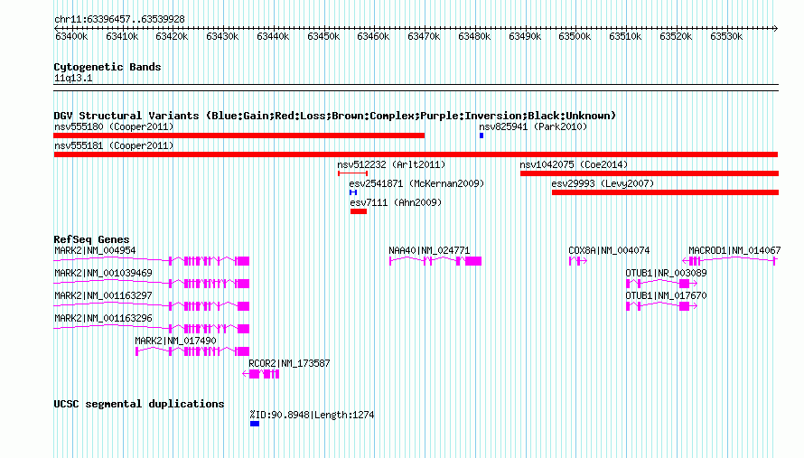Click the MARK2|NM_017490 text label

(x=175, y=341)
